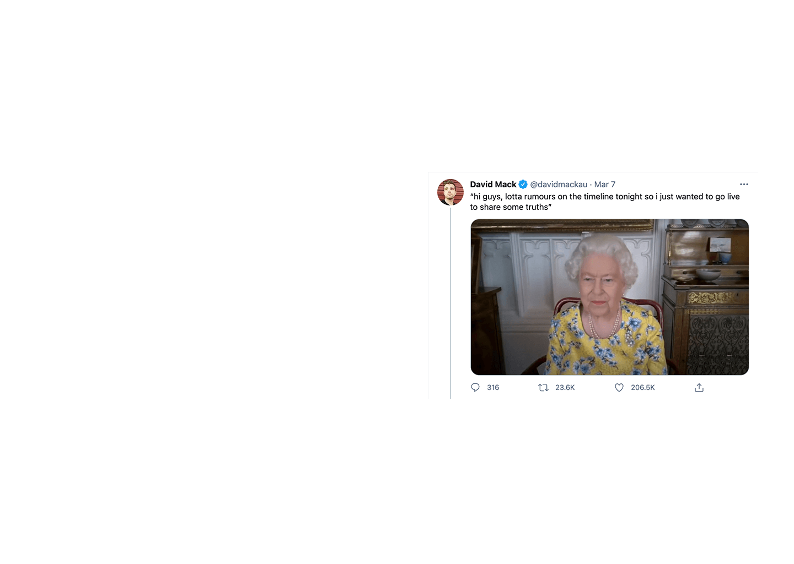Open the three-dot more options menu

pyautogui.click(x=744, y=185)
